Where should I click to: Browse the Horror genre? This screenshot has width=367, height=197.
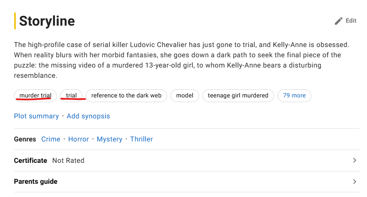coord(78,139)
